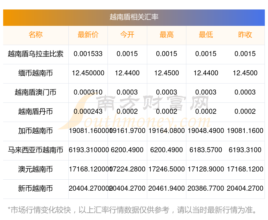Click 澳元越南币 highest value 17246.5000
The image size is (268, 220).
(166, 169)
